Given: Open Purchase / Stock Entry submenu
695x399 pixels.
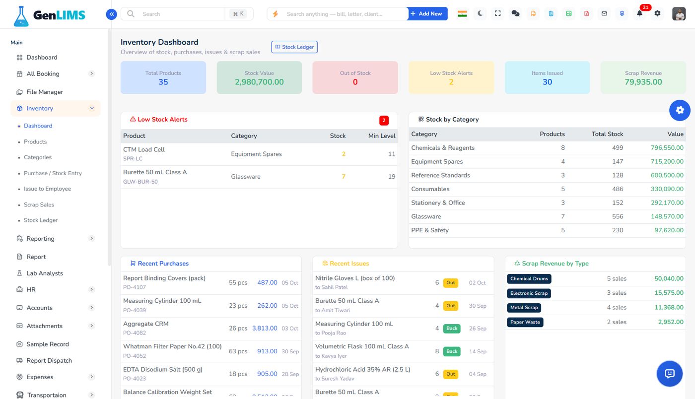Looking at the screenshot, I should (53, 173).
